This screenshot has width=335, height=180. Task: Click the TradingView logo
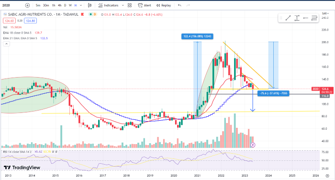22,168
